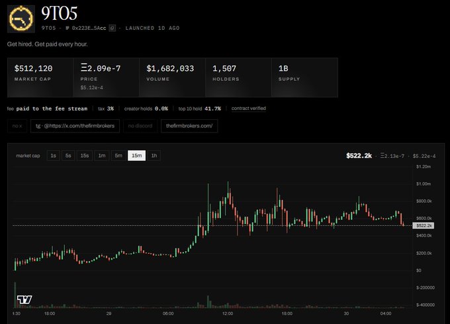Click the 9TO5 clock token logo
The width and height of the screenshot is (450, 324).
(21, 19)
